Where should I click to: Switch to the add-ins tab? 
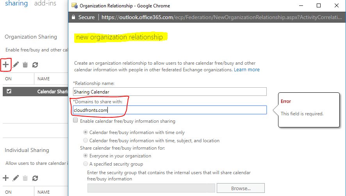[45, 4]
